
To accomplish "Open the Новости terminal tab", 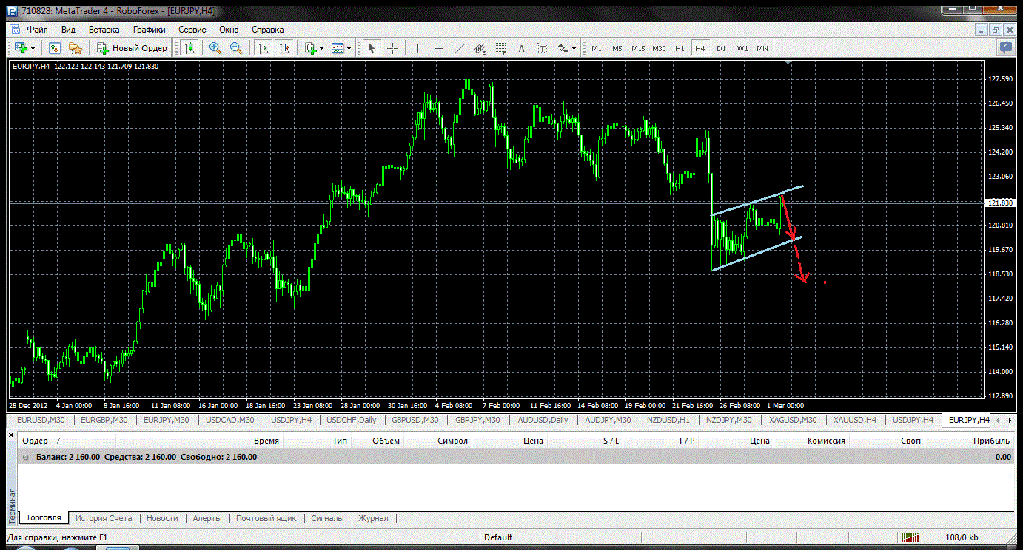I will [162, 518].
